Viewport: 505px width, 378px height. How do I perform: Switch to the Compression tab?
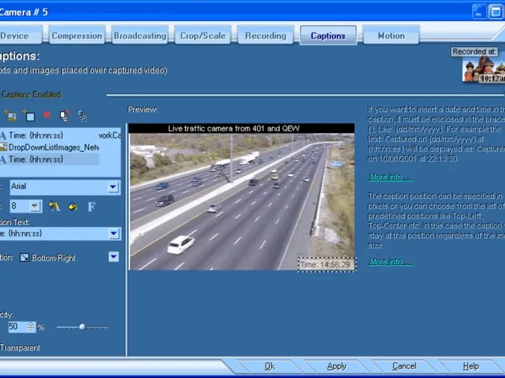point(76,36)
